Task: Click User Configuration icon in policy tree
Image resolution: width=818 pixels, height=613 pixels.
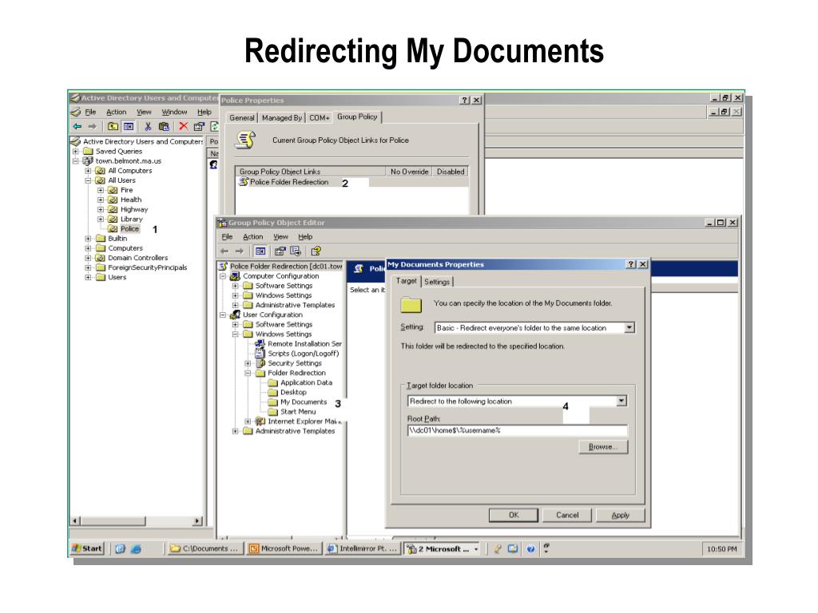Action: 236,314
